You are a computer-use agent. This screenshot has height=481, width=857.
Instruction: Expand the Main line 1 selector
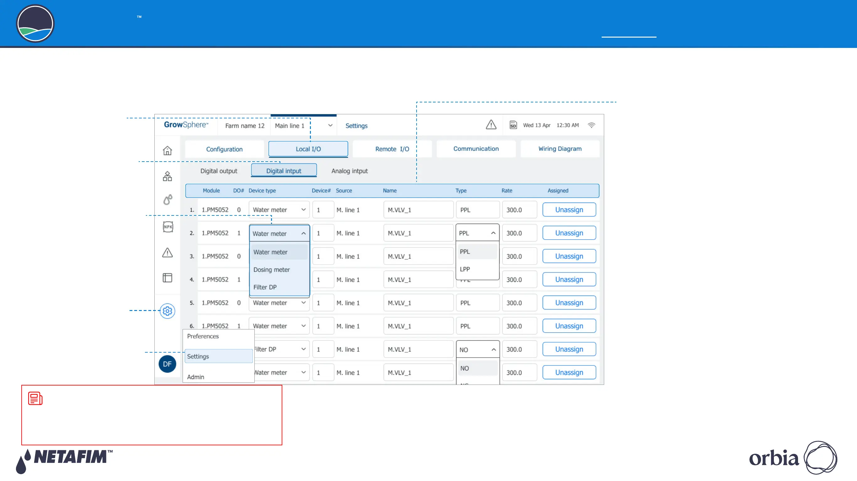[x=304, y=126]
